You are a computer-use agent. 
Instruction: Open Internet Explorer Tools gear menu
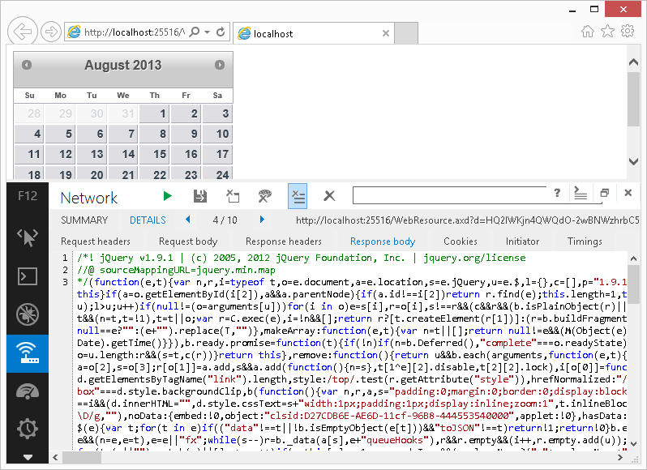click(628, 31)
